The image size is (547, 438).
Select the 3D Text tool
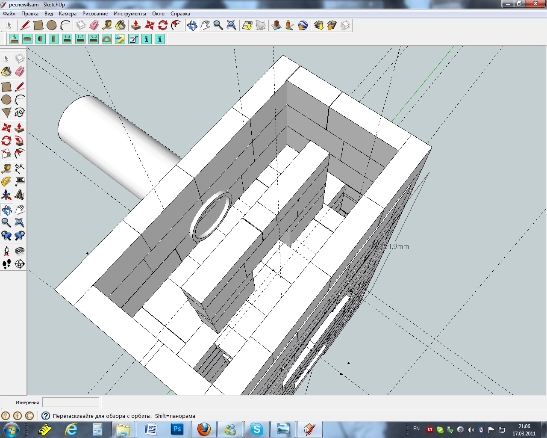pos(20,195)
